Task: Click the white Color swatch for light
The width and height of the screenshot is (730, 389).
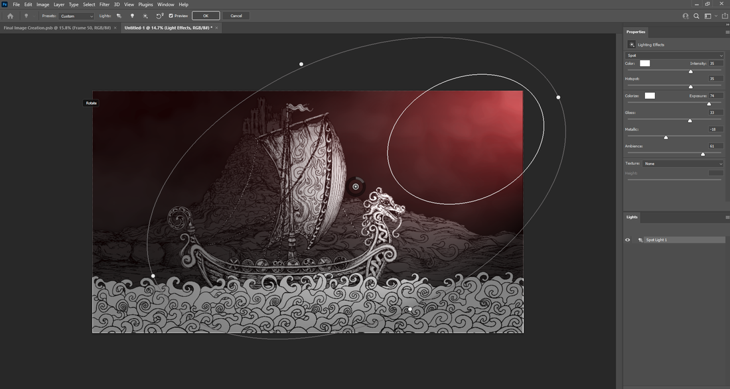Action: pyautogui.click(x=644, y=64)
